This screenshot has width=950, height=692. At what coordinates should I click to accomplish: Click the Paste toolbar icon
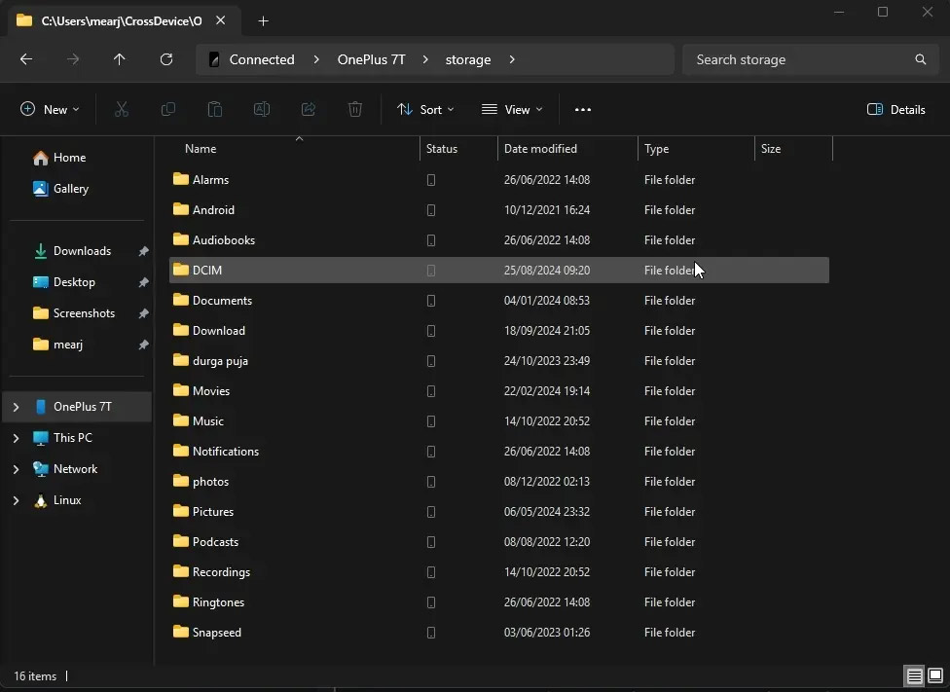[214, 109]
